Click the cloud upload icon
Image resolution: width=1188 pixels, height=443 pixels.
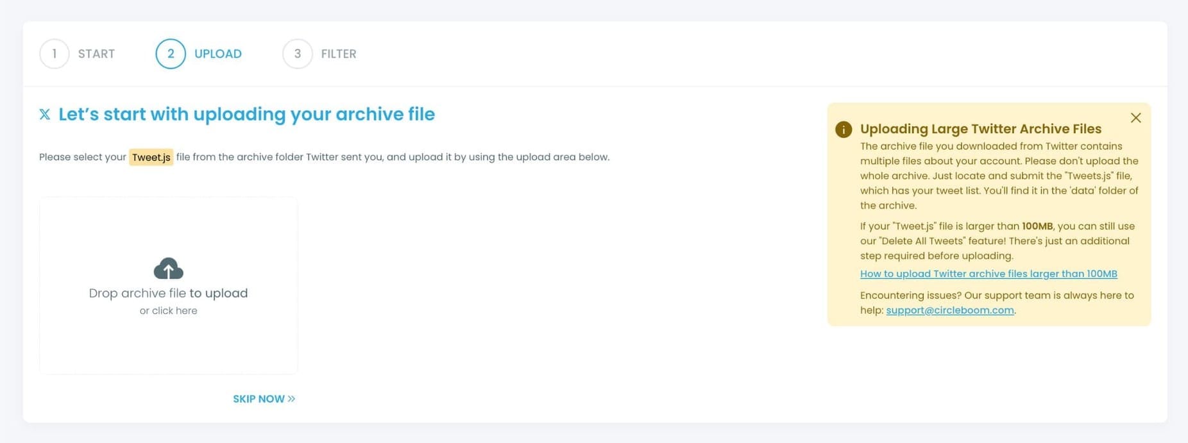(x=169, y=269)
